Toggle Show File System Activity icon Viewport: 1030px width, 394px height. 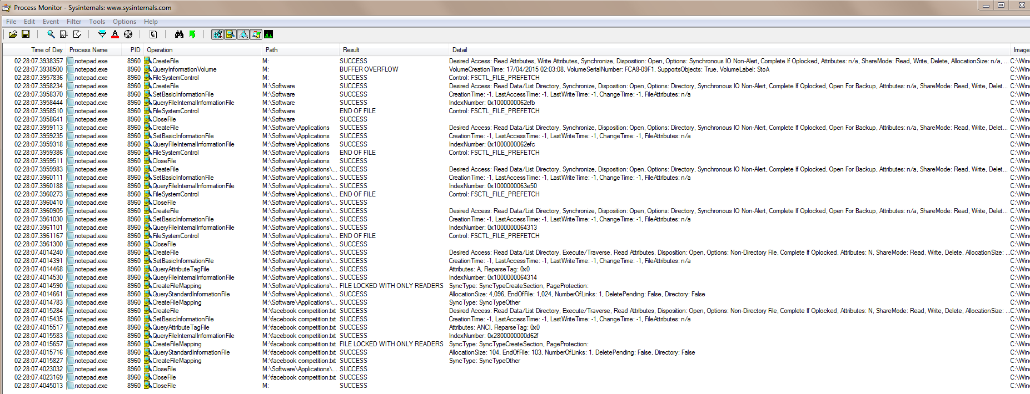231,34
